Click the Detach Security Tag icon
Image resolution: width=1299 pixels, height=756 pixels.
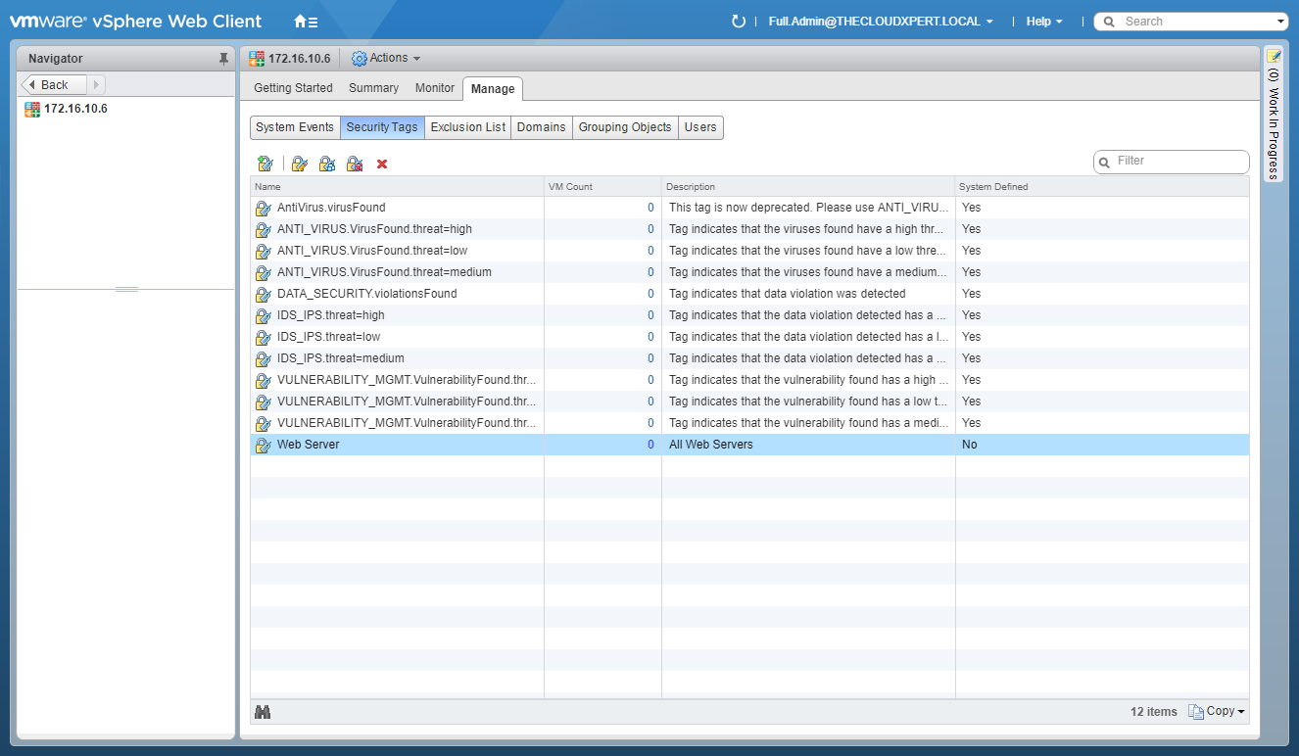tap(355, 164)
